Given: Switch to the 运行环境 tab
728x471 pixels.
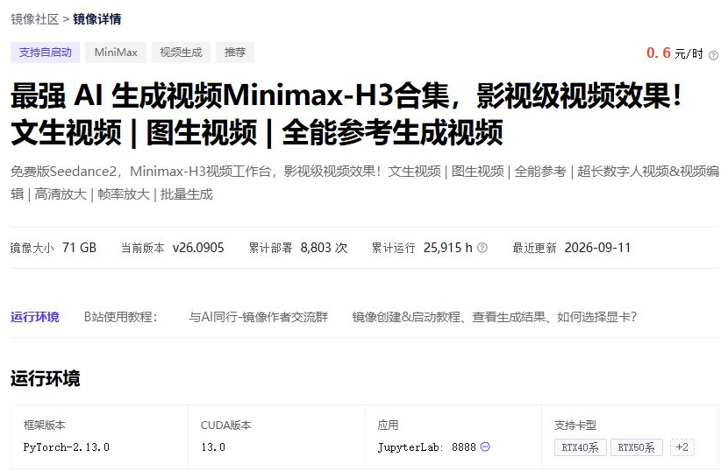Looking at the screenshot, I should tap(35, 317).
